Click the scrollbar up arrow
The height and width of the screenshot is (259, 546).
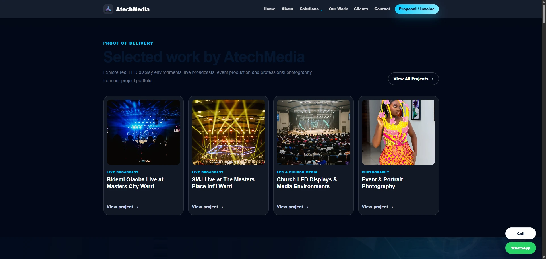pyautogui.click(x=544, y=2)
